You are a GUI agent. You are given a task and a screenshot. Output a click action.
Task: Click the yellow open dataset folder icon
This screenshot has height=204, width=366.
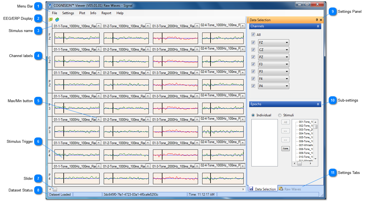[51, 19]
